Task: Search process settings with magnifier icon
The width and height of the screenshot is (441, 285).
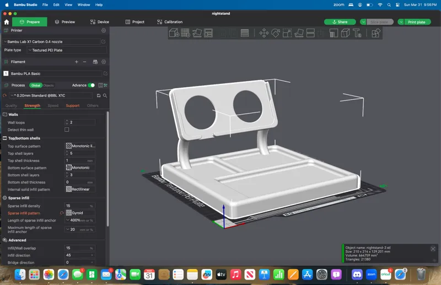Action: click(x=105, y=96)
